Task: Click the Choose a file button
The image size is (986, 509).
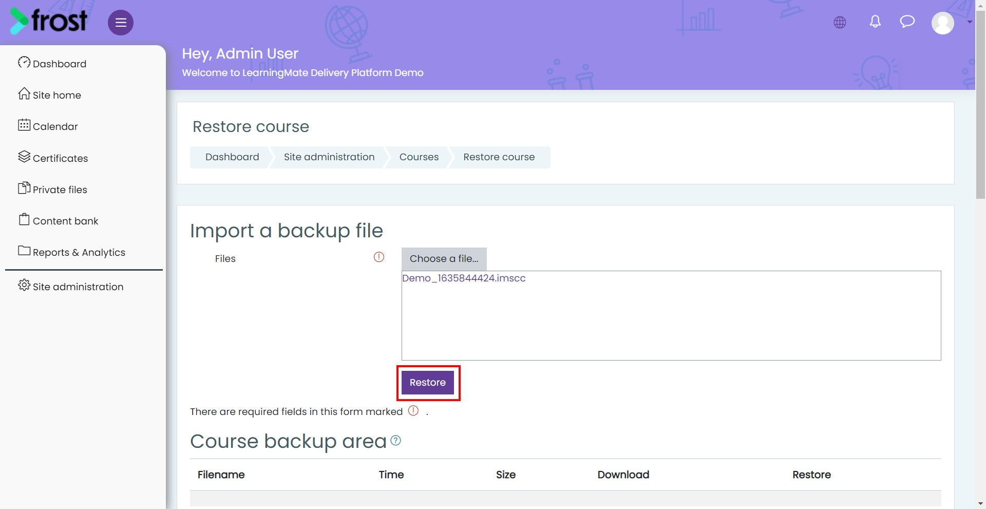Action: pos(444,259)
